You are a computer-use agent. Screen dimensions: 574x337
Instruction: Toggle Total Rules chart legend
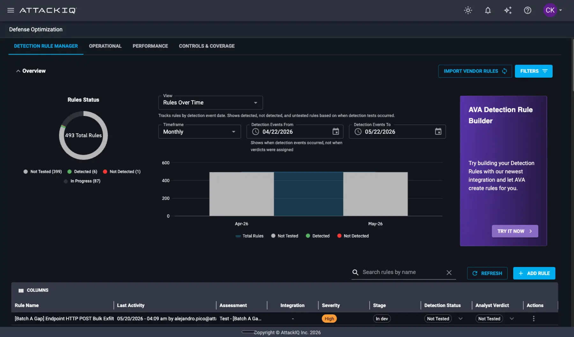coord(249,236)
